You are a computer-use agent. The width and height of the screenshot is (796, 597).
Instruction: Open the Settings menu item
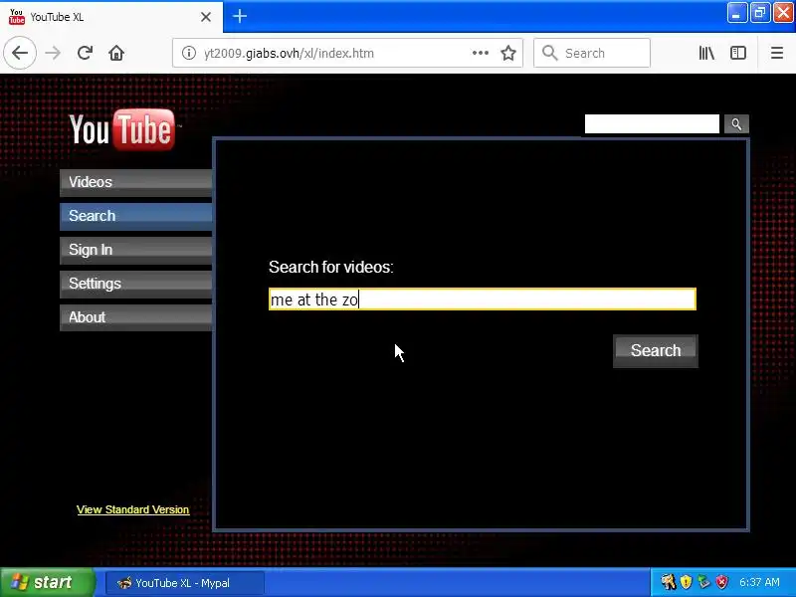coord(136,284)
